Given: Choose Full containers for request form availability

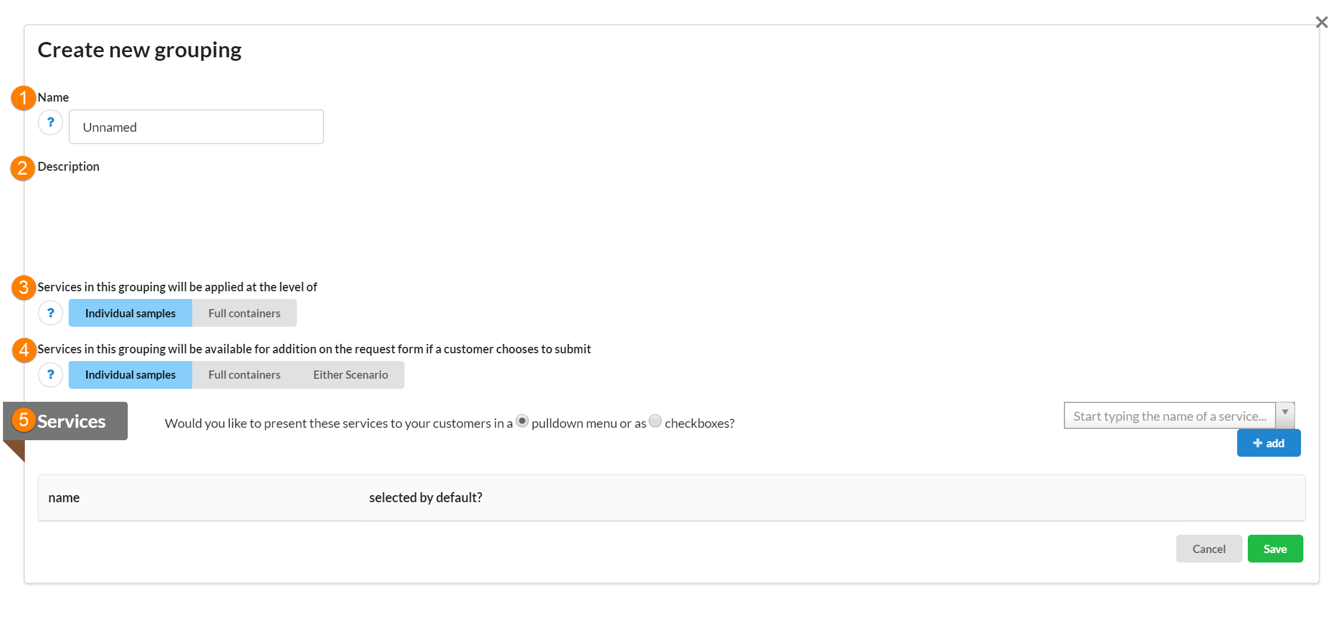Looking at the screenshot, I should 244,375.
